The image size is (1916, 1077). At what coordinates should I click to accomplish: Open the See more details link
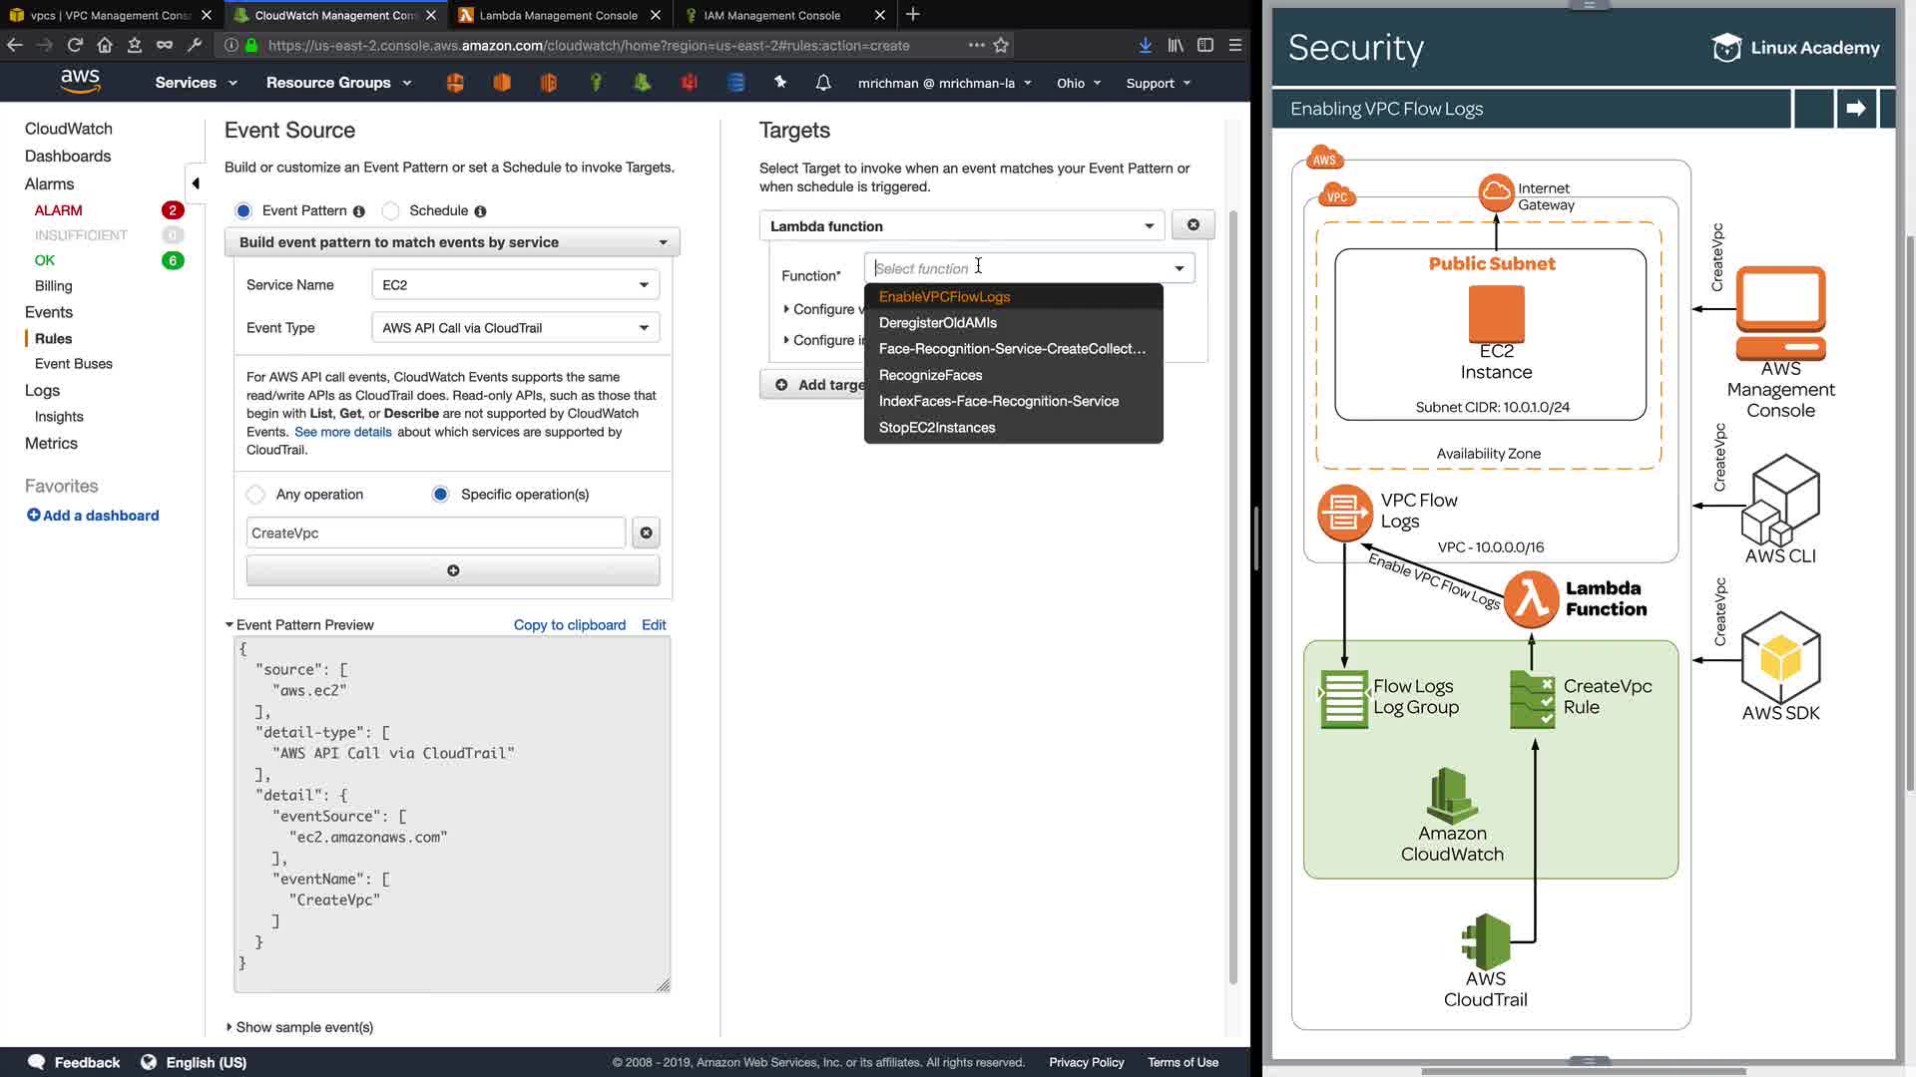342,432
